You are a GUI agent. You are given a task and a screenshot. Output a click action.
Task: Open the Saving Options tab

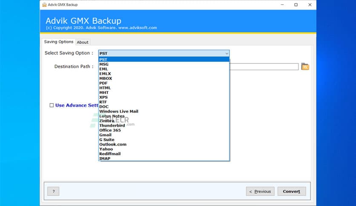point(59,42)
